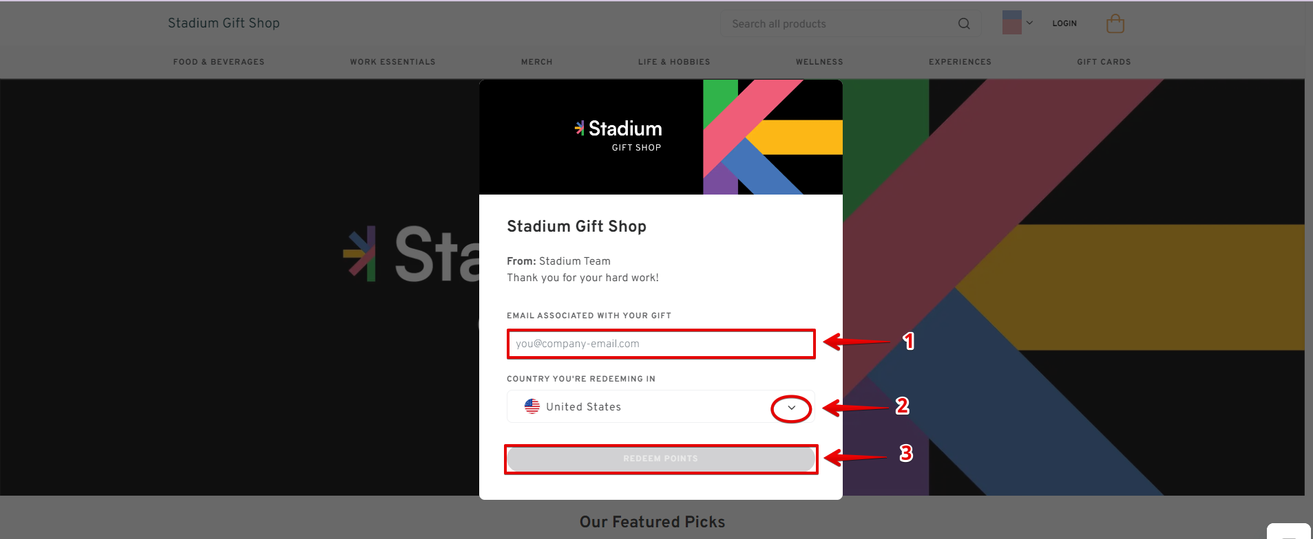Go to the Merch category
Viewport: 1313px width, 539px height.
[536, 62]
